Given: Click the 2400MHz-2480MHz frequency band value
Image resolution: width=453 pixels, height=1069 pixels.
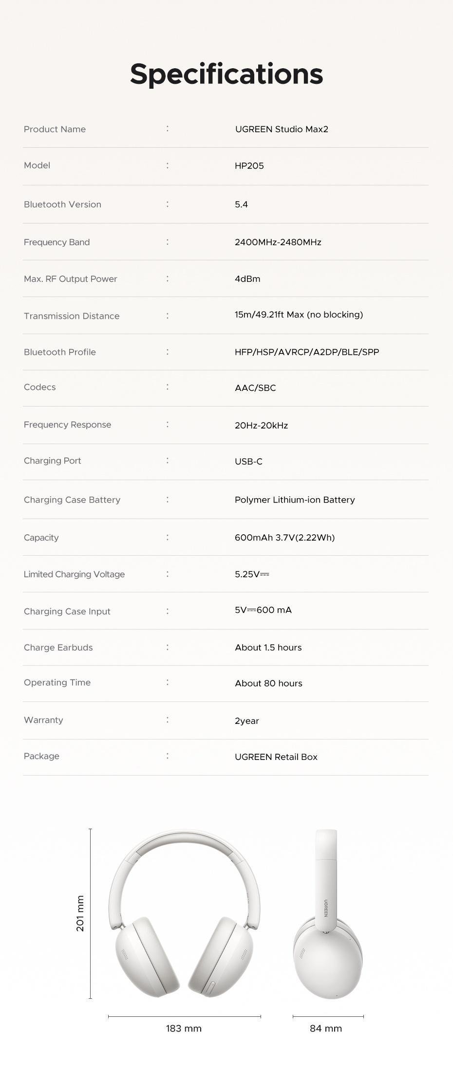Looking at the screenshot, I should click(278, 242).
